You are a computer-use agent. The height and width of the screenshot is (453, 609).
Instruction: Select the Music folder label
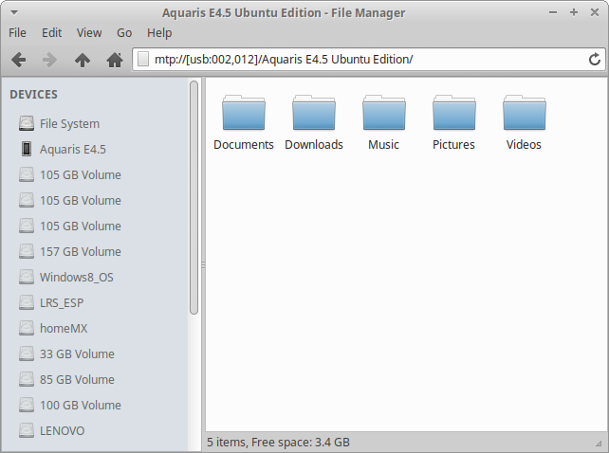pyautogui.click(x=384, y=144)
